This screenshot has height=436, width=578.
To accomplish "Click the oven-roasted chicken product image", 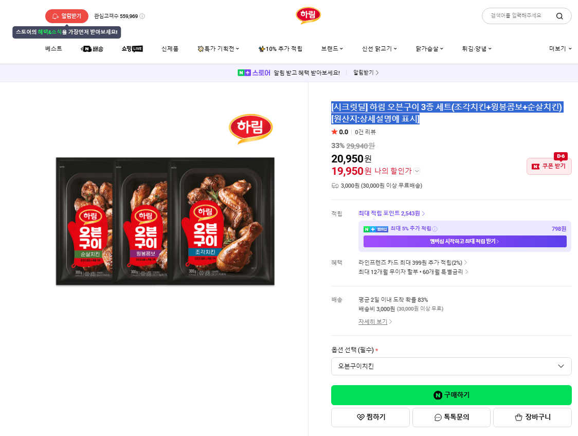I will pyautogui.click(x=165, y=221).
